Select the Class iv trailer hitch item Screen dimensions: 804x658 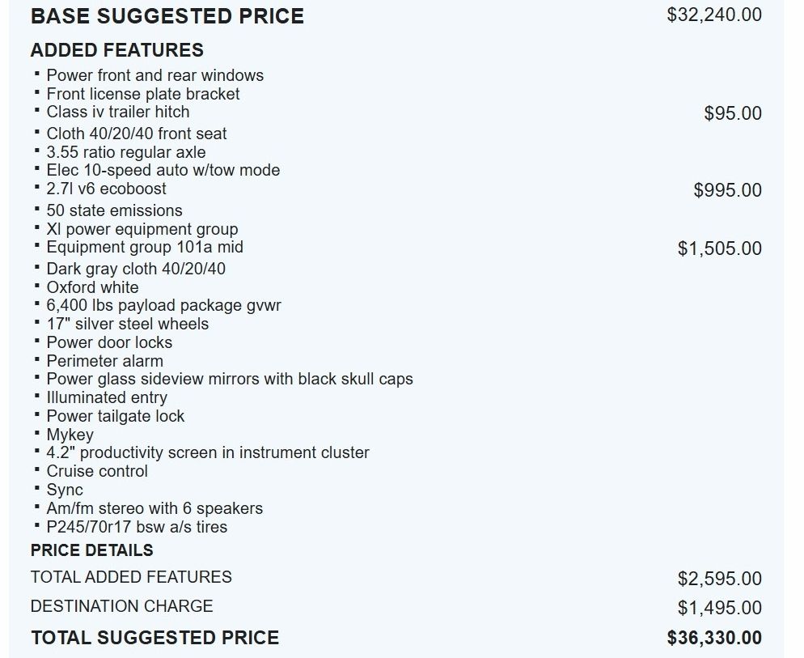tap(118, 112)
